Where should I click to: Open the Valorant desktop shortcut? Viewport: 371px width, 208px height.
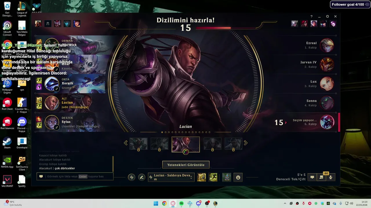(7, 181)
